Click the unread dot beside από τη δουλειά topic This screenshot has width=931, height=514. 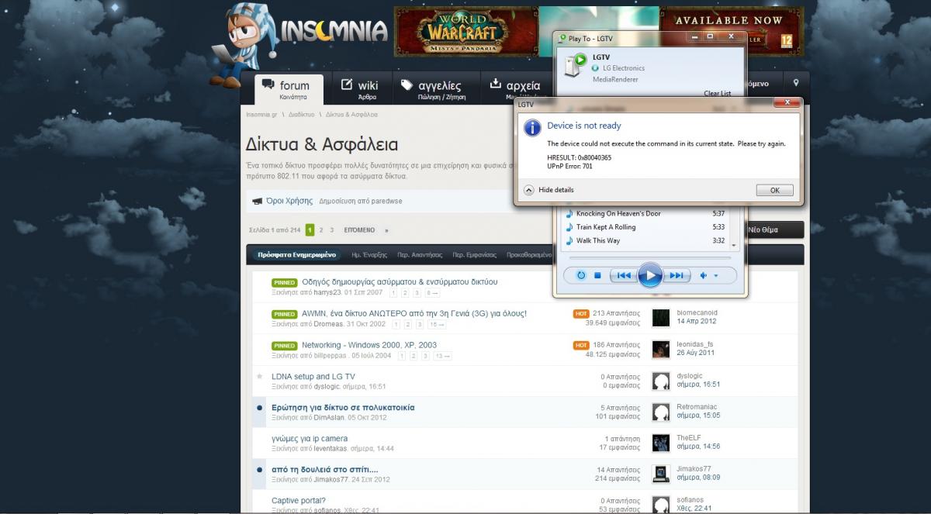[260, 470]
